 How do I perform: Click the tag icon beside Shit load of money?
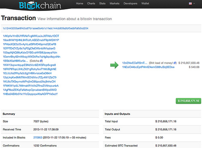[175, 63]
